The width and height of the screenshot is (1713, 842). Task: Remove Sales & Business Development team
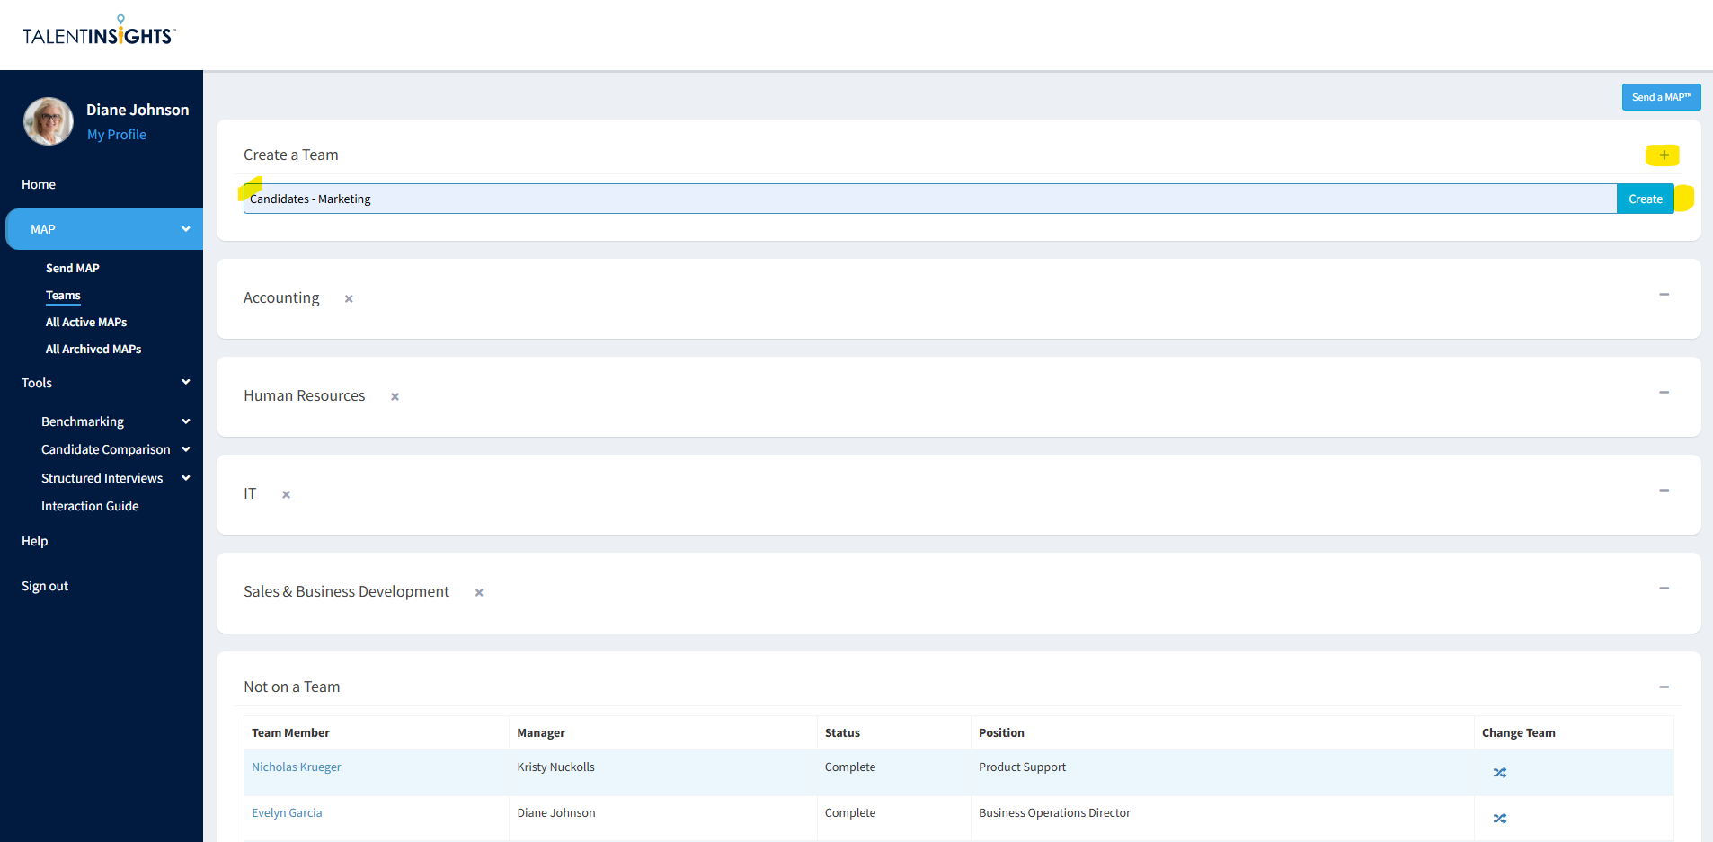pyautogui.click(x=479, y=593)
